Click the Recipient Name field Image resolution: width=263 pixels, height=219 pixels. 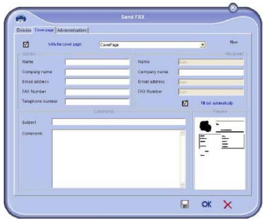(211, 62)
